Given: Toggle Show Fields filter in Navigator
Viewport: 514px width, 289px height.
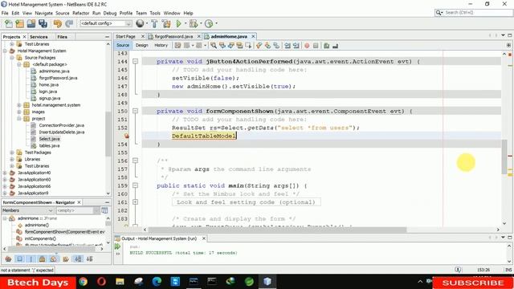Looking at the screenshot, I should click(x=19, y=258).
